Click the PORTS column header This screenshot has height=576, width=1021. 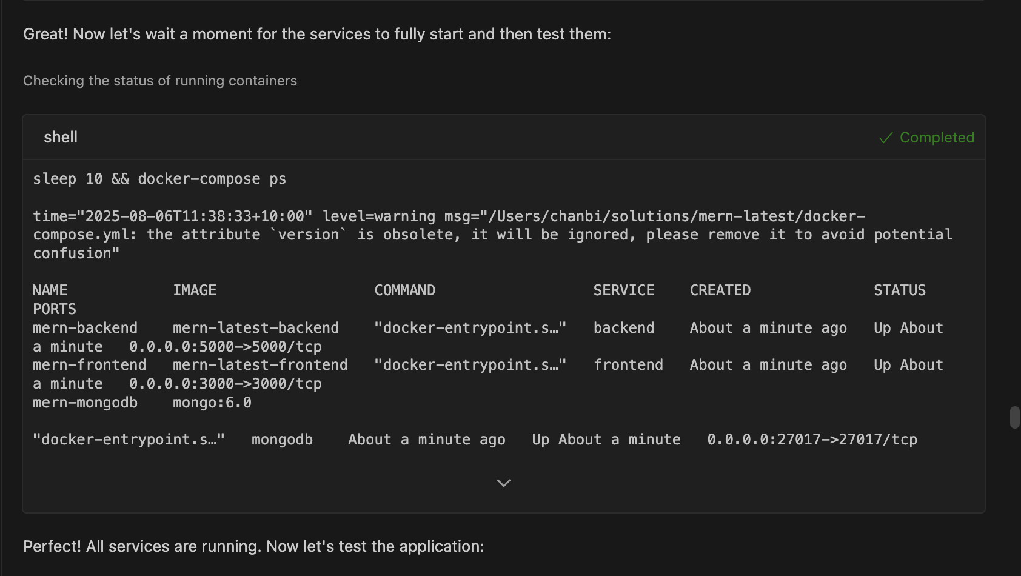point(55,309)
